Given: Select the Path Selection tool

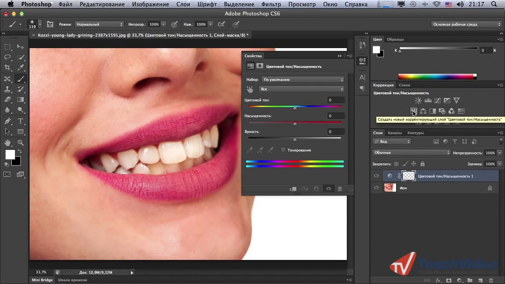Looking at the screenshot, I should point(7,132).
